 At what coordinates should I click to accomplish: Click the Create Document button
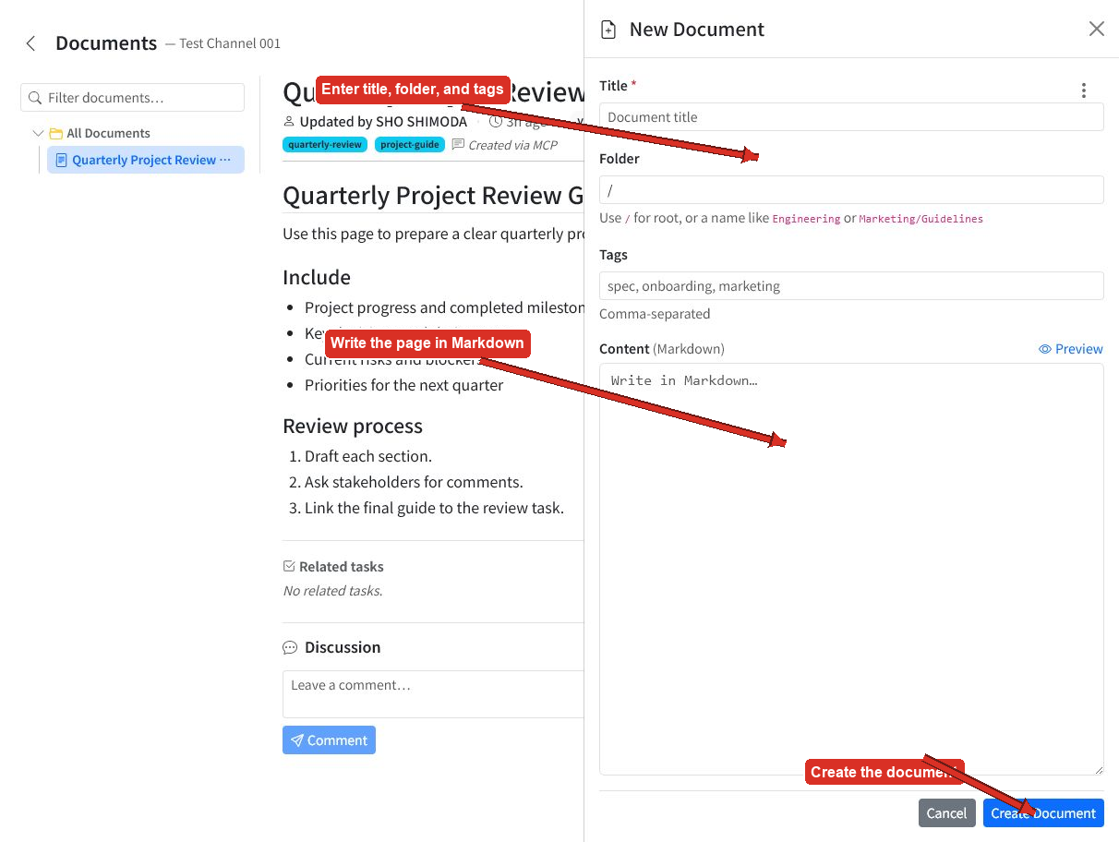tap(1043, 813)
